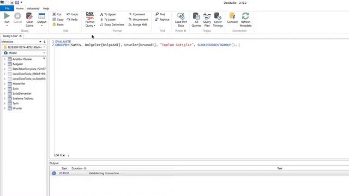Viewport: 349px width, 196px height.
Task: Click the metadata search magnifier icon
Action: (44, 58)
